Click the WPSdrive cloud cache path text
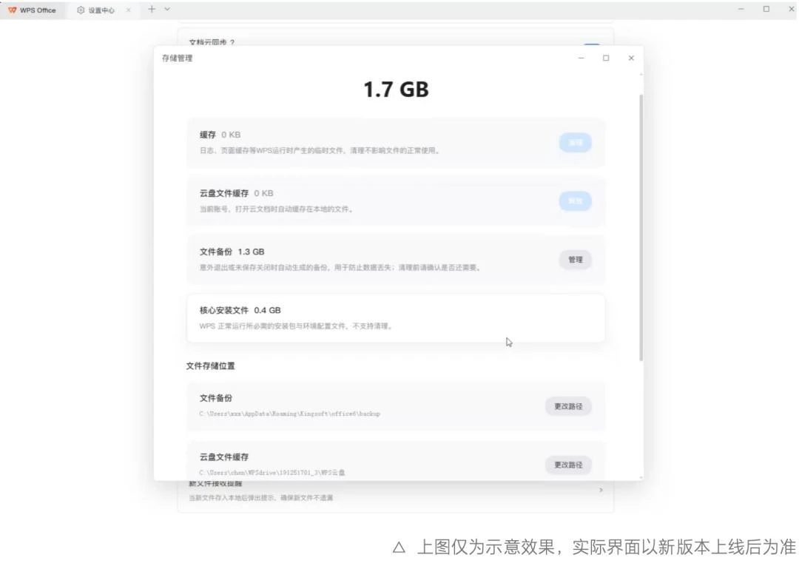Image resolution: width=799 pixels, height=569 pixels. coord(272,473)
